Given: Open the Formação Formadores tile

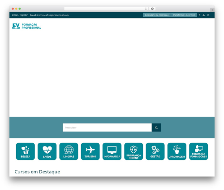Looking at the screenshot, I should point(198,151).
